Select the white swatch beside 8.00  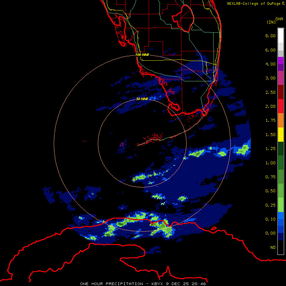[281, 36]
